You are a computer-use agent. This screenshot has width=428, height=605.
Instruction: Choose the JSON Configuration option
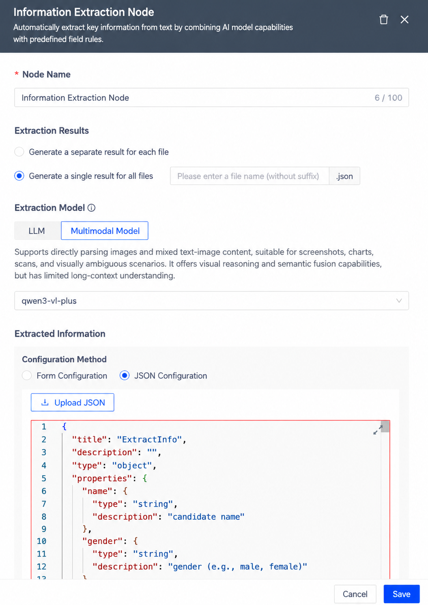(125, 375)
